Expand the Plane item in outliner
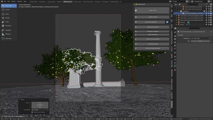The image size is (213, 120). pos(177,25)
